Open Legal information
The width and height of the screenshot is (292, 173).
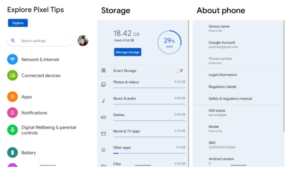tap(223, 75)
